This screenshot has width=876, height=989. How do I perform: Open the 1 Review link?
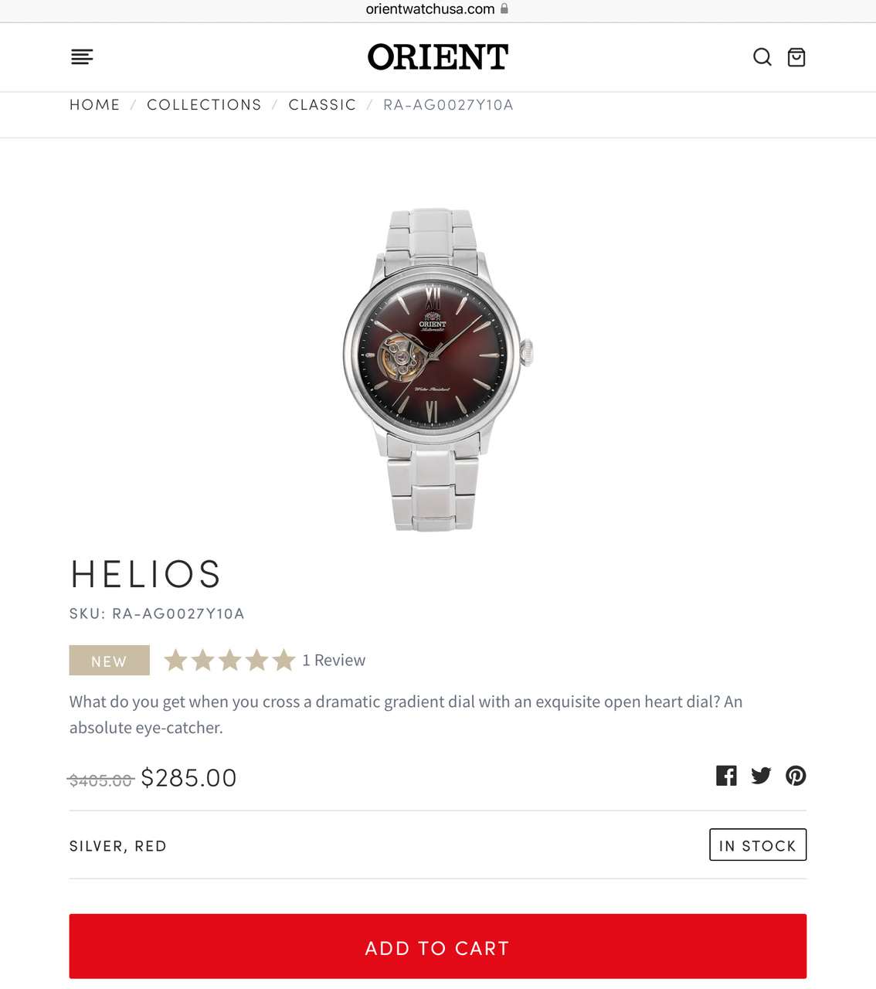(334, 661)
